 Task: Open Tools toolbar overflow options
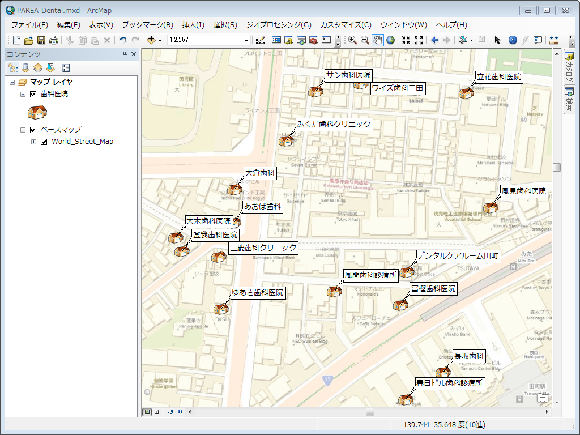(x=572, y=40)
